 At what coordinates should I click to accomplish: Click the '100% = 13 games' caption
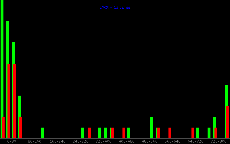[x=115, y=7]
